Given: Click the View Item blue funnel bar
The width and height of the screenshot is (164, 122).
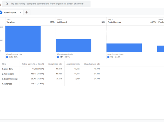Looking at the screenshot, I should (x=23, y=39).
